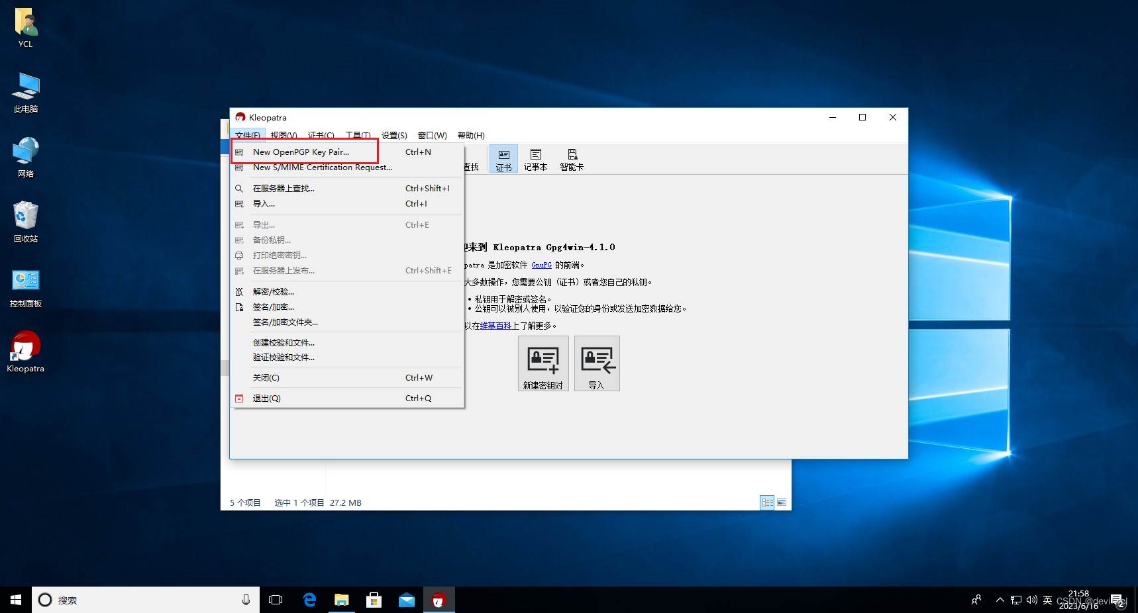This screenshot has width=1138, height=613.
Task: Choose 退出(Q) menu entry
Action: tap(347, 399)
